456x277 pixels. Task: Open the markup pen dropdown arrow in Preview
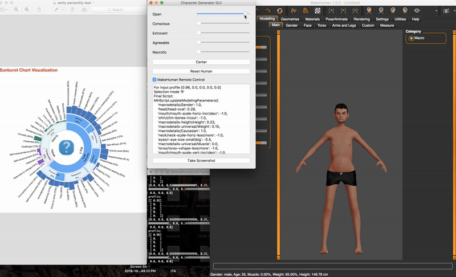coord(63,10)
